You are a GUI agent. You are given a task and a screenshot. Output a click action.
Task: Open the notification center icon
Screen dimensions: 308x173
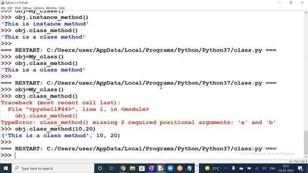pyautogui.click(x=300, y=168)
